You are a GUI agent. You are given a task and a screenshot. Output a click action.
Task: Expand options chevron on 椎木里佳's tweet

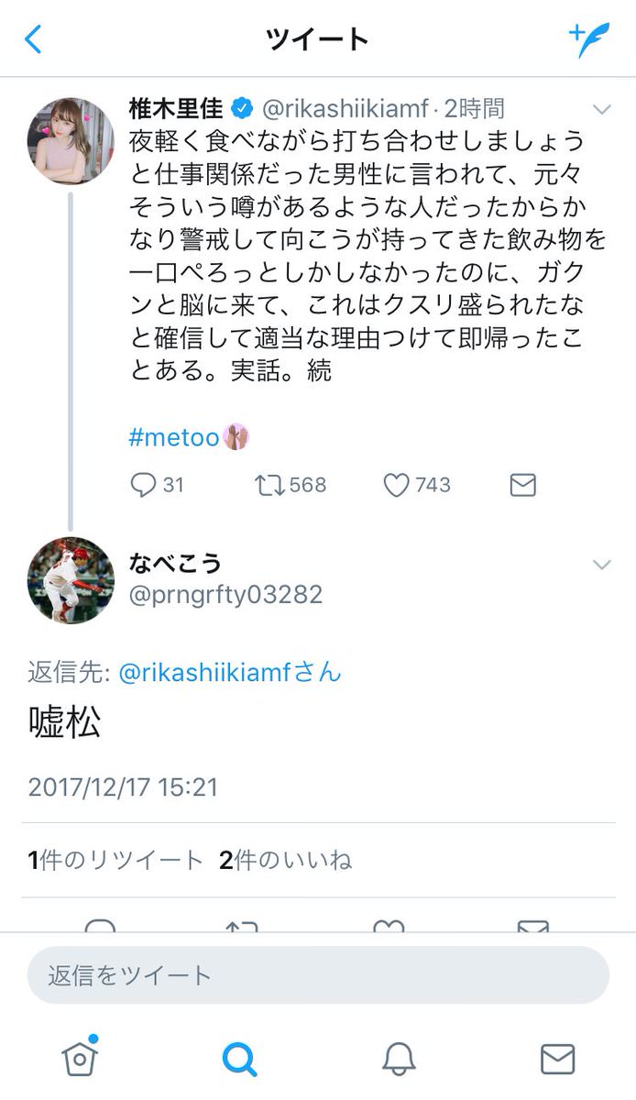pyautogui.click(x=601, y=110)
